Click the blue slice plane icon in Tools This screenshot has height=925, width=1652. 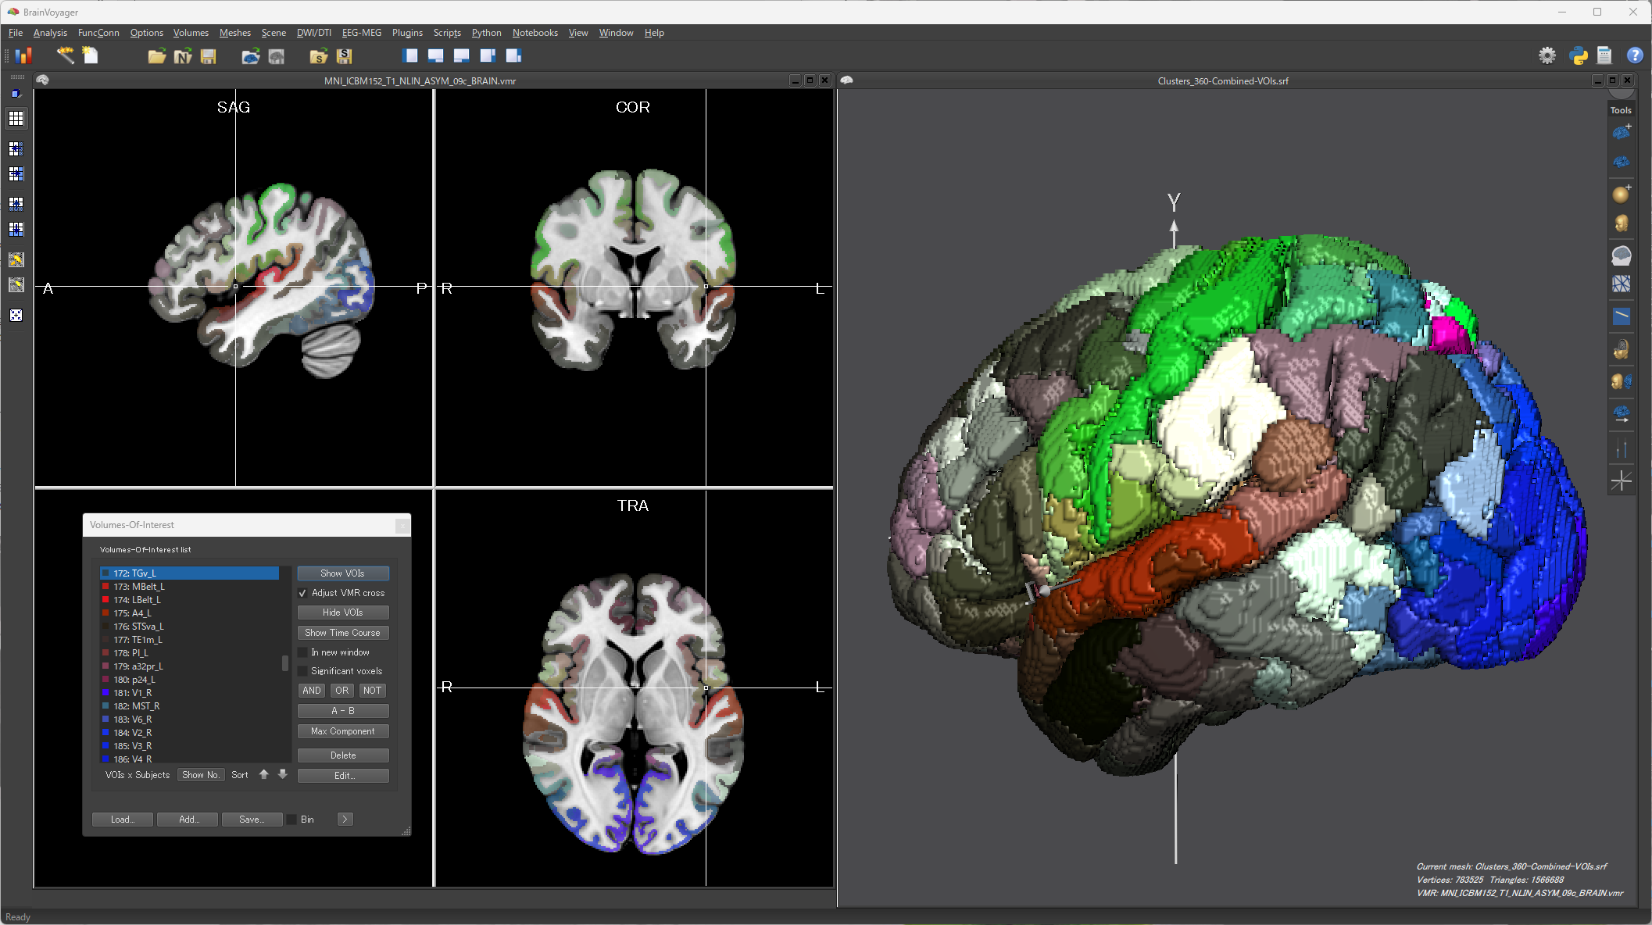click(1622, 316)
